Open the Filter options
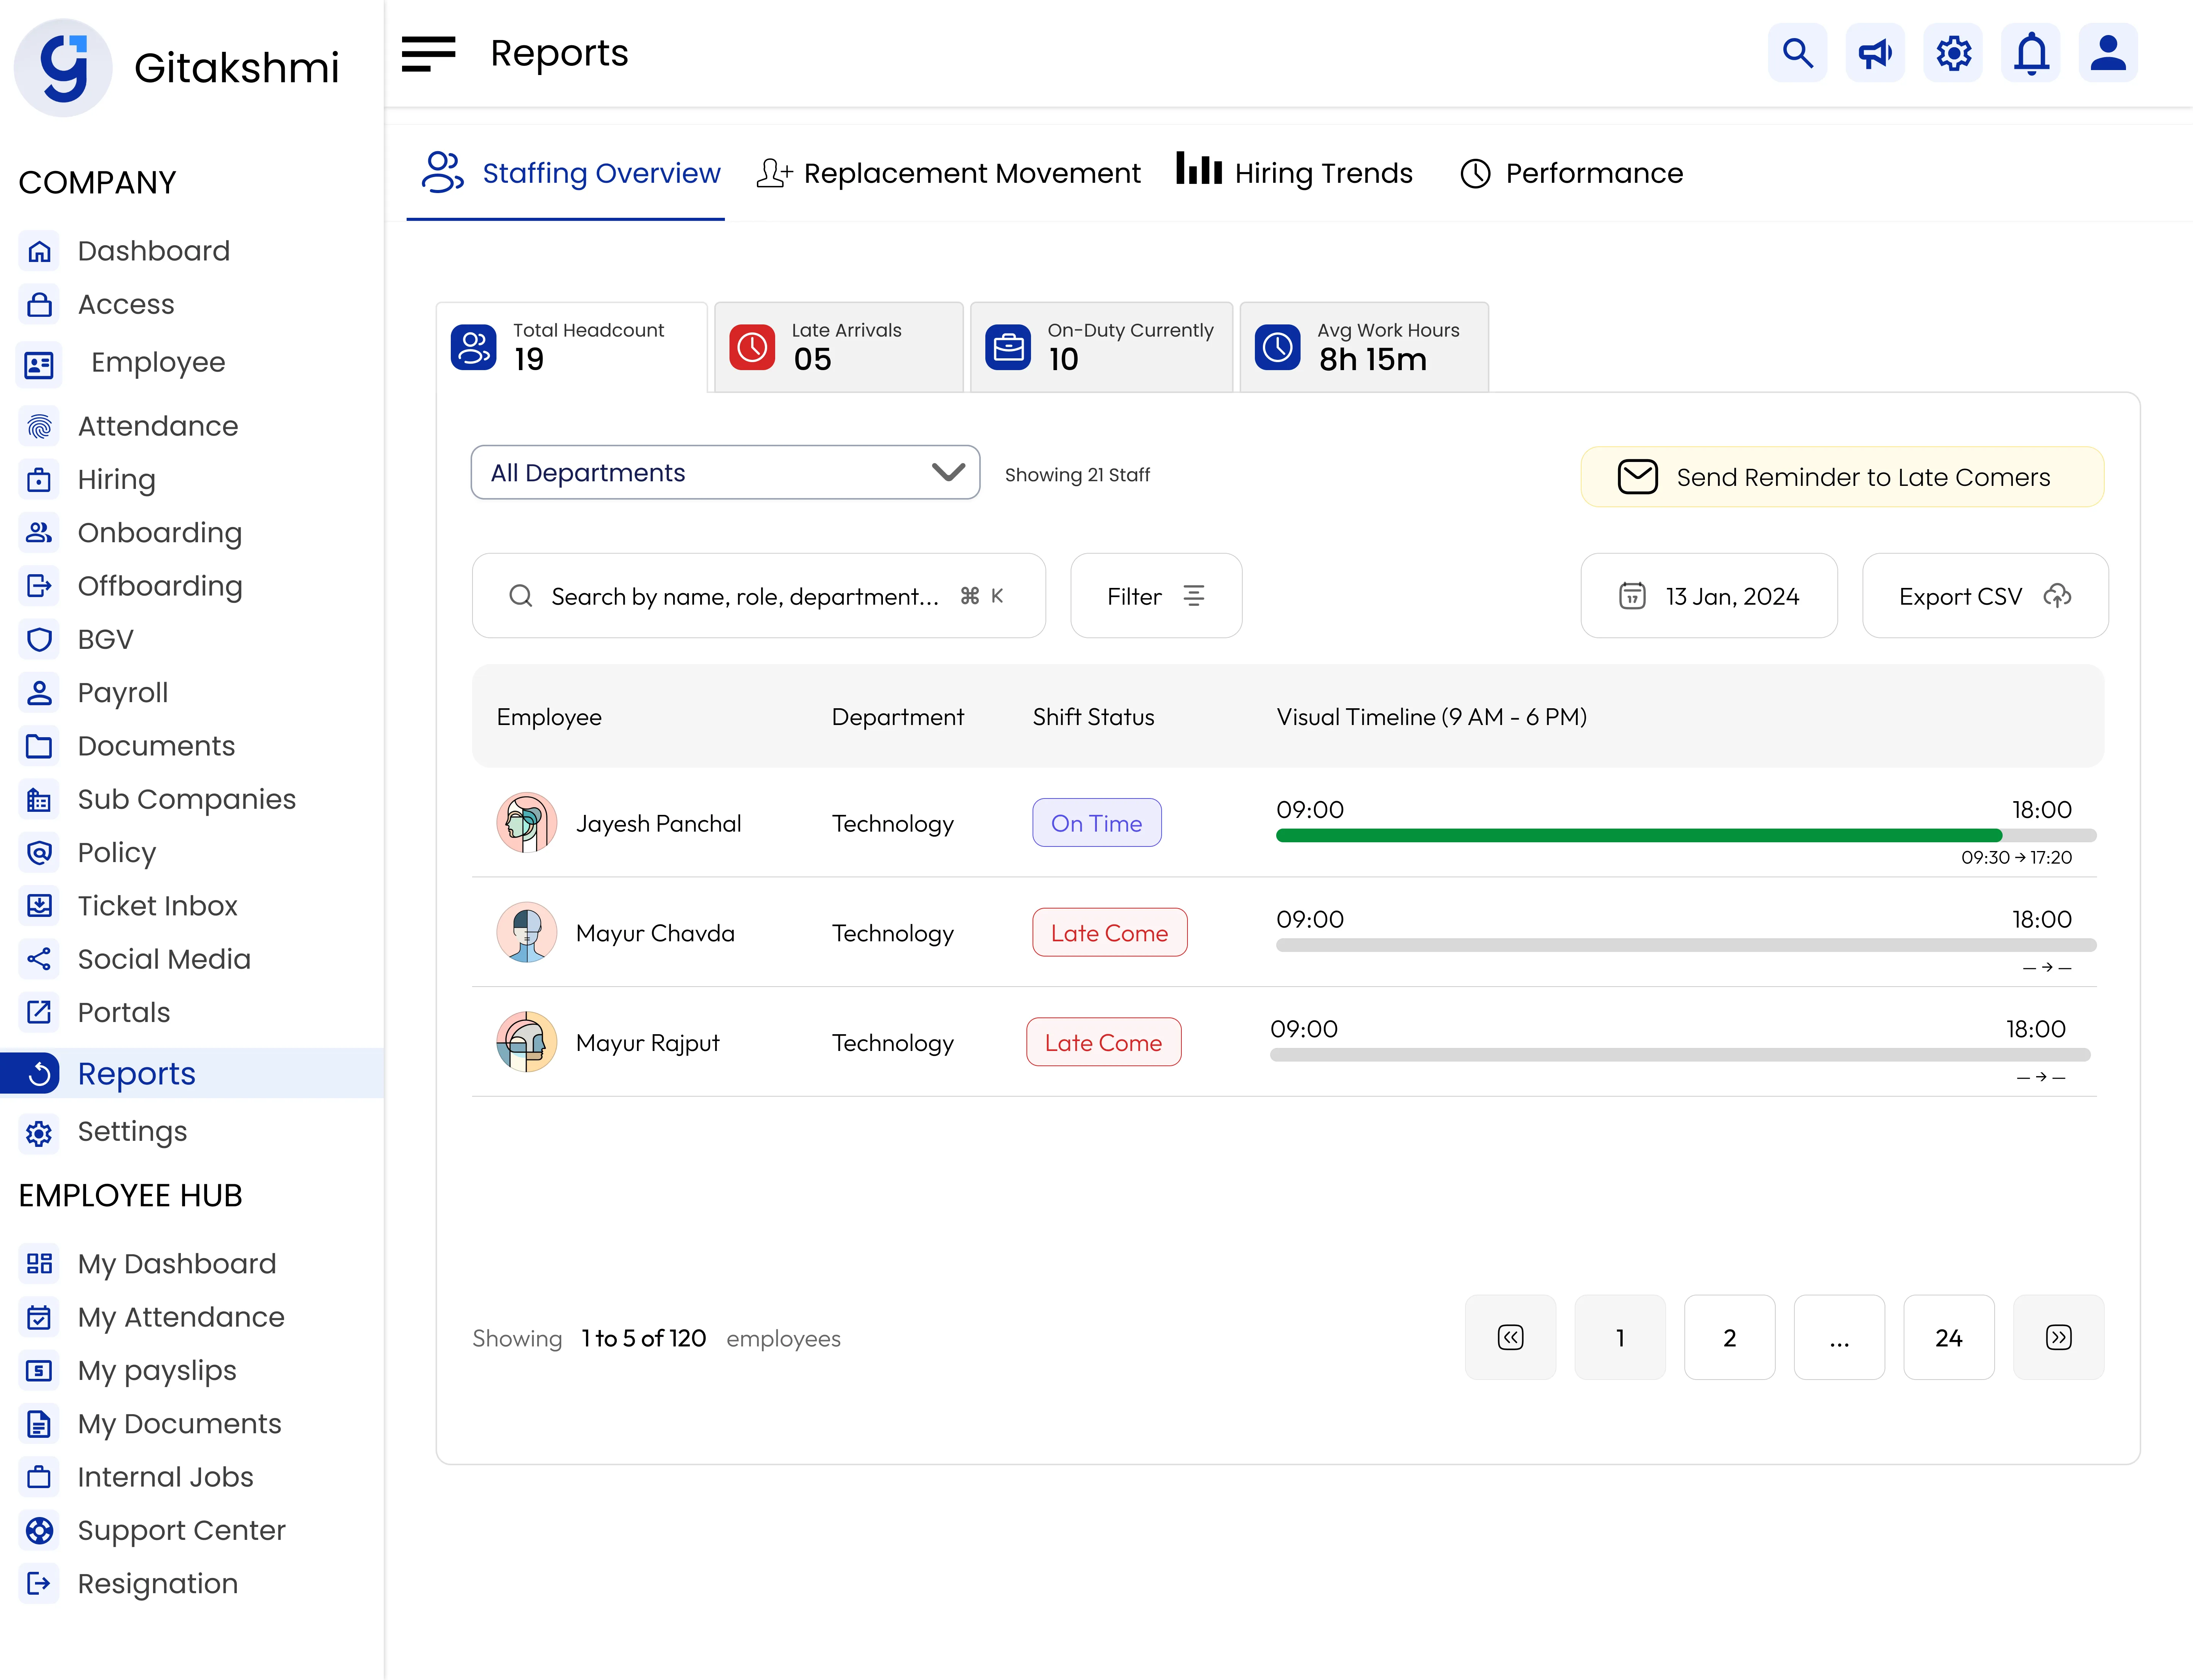2193x1680 pixels. [1156, 596]
